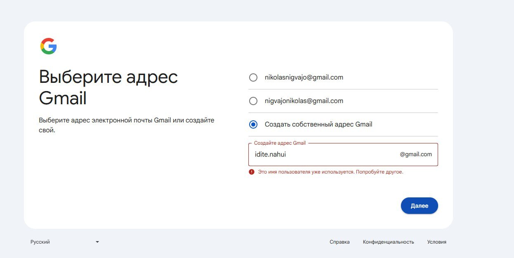Click the nikolasnigvajo@gmail.com address label

coord(304,77)
